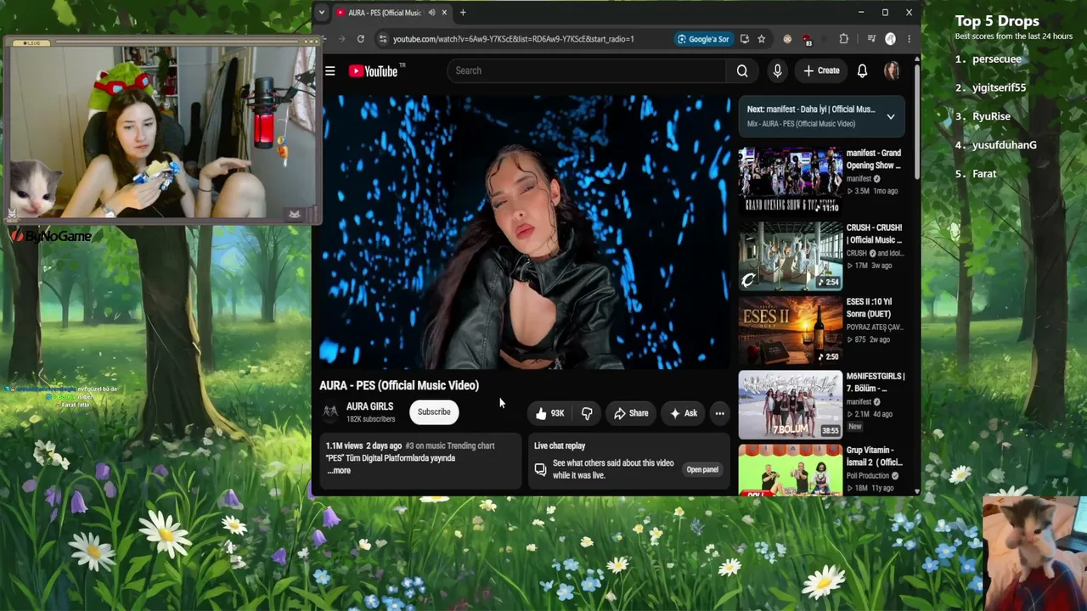Click the Create button
Viewport: 1087px width, 611px height.
821,71
